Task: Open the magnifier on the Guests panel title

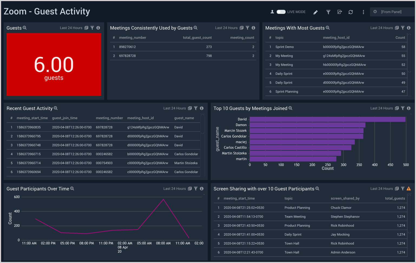Action: click(24, 28)
